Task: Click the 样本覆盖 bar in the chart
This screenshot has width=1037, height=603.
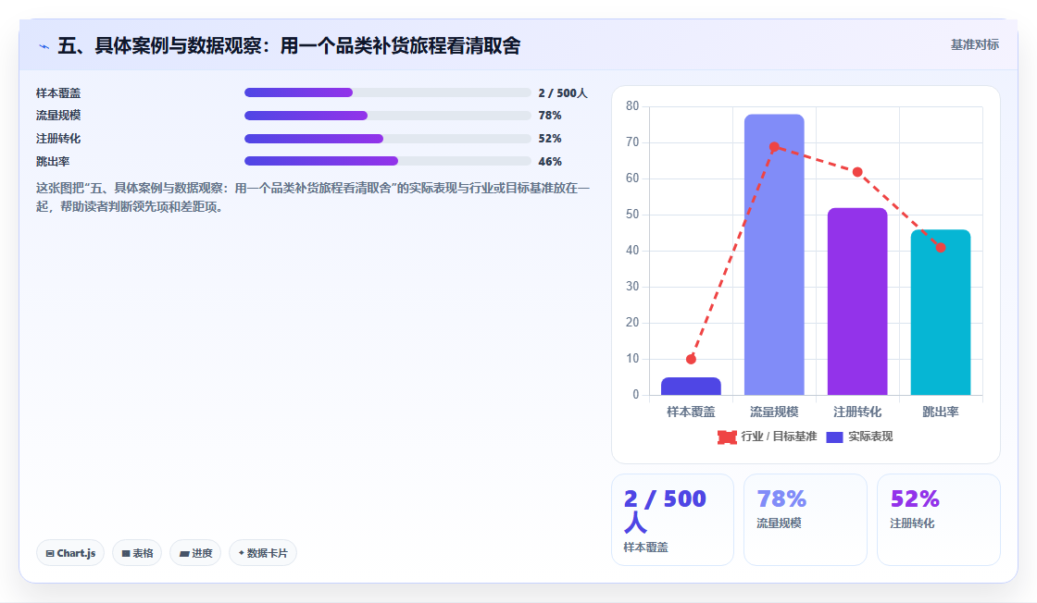Action: [x=691, y=387]
